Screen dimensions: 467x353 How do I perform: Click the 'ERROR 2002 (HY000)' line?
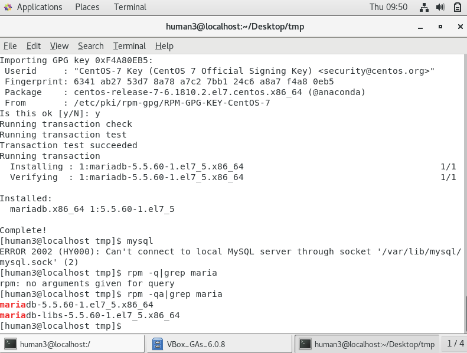pyautogui.click(x=230, y=251)
